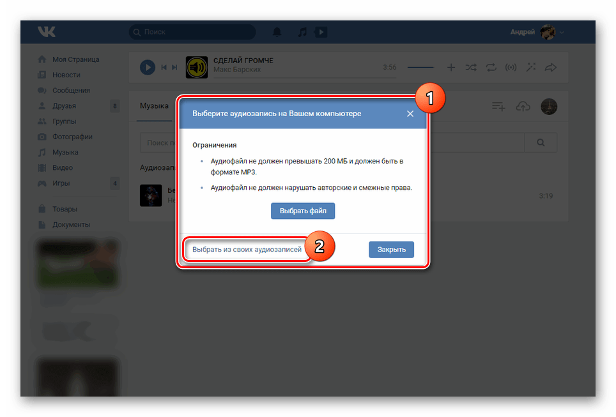Click the header Поиск search field

(x=192, y=32)
